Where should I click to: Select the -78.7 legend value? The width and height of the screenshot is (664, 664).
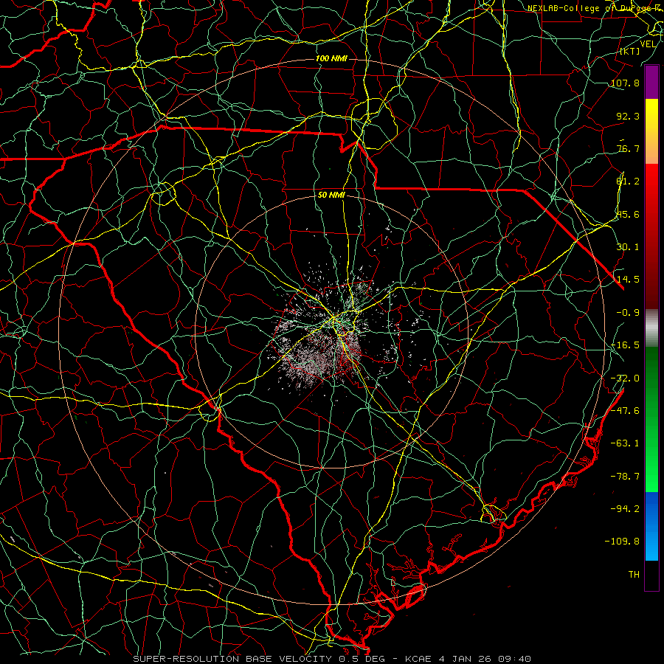[625, 477]
